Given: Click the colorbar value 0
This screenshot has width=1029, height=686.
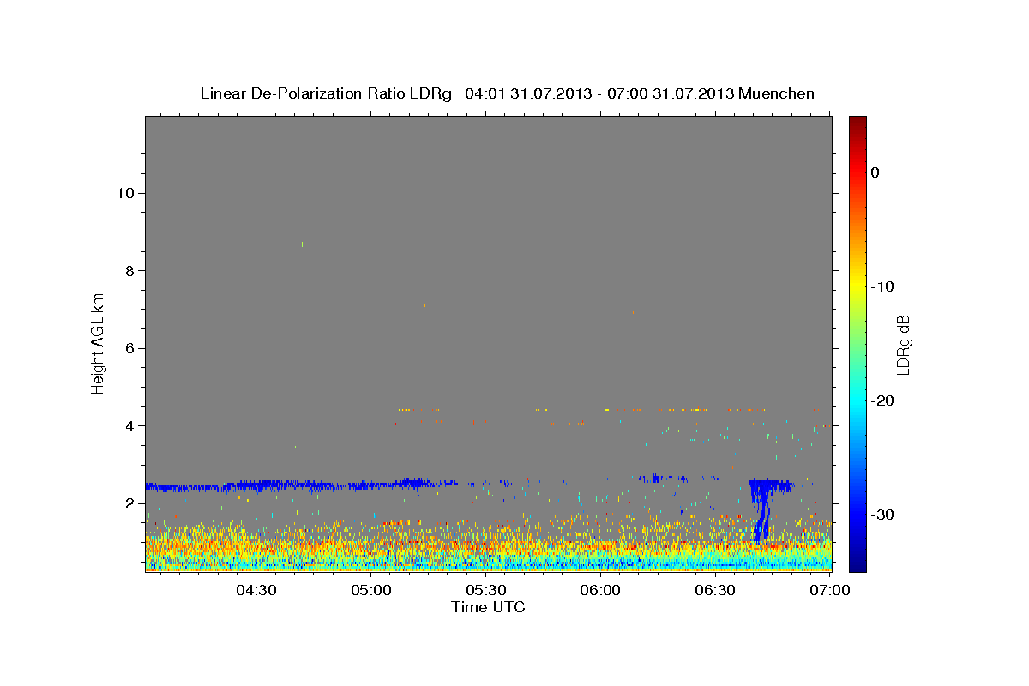Looking at the screenshot, I should [876, 172].
